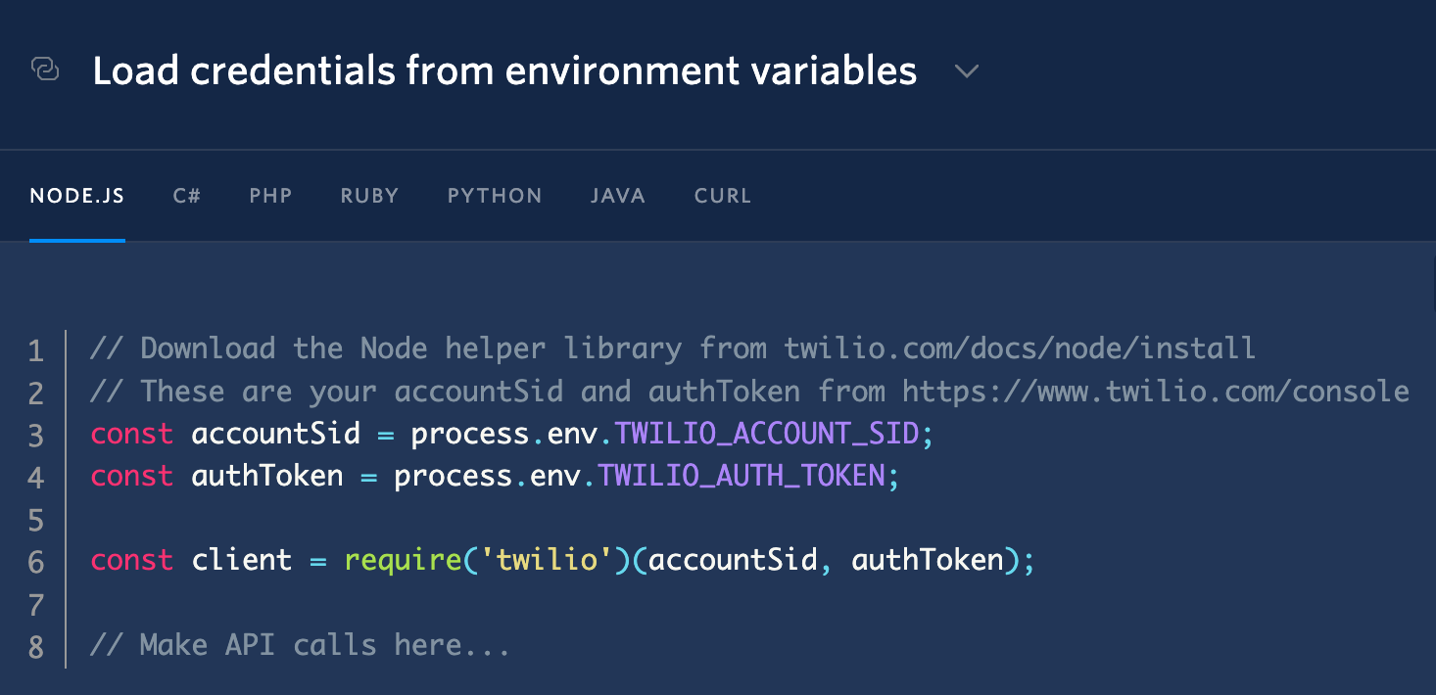Viewport: 1436px width, 695px height.
Task: Click 'process' on line 4
Action: tap(454, 477)
